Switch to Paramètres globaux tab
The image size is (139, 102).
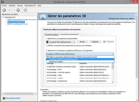click(x=52, y=35)
